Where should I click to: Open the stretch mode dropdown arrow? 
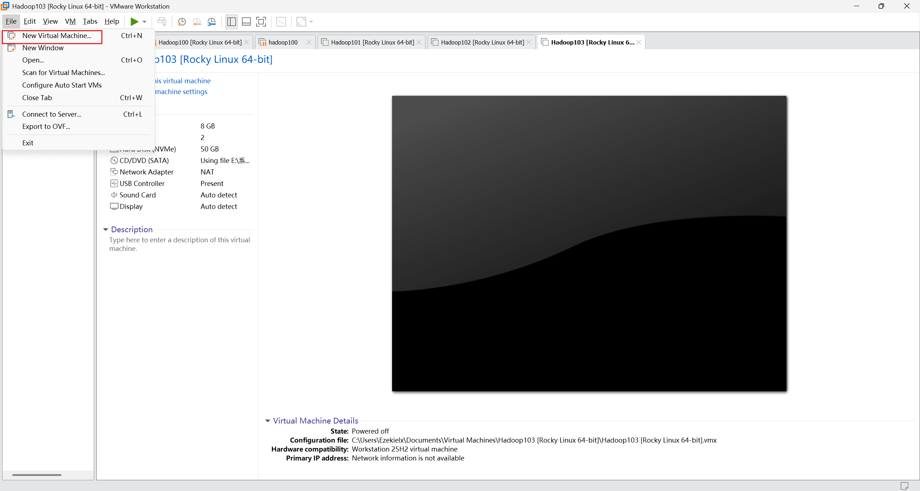click(x=311, y=22)
